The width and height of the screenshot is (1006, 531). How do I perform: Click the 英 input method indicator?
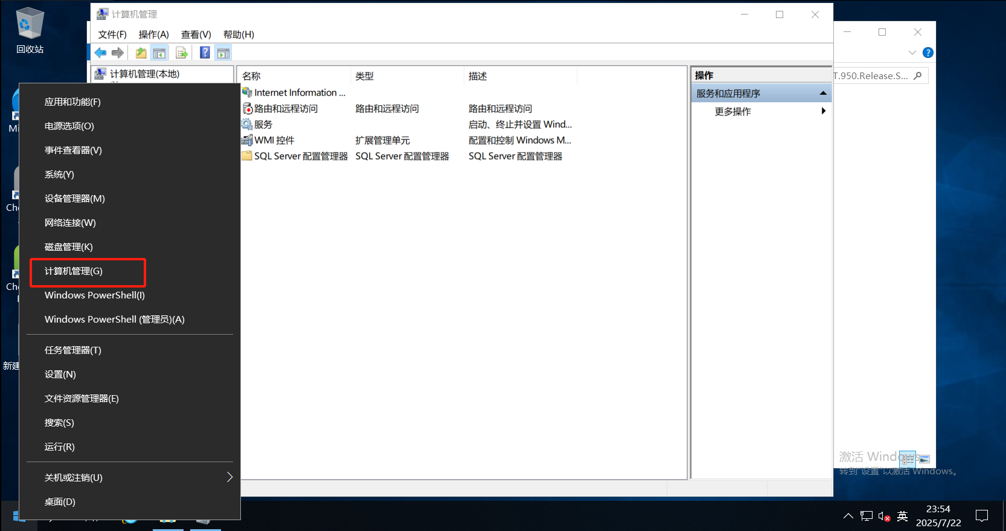pyautogui.click(x=903, y=516)
